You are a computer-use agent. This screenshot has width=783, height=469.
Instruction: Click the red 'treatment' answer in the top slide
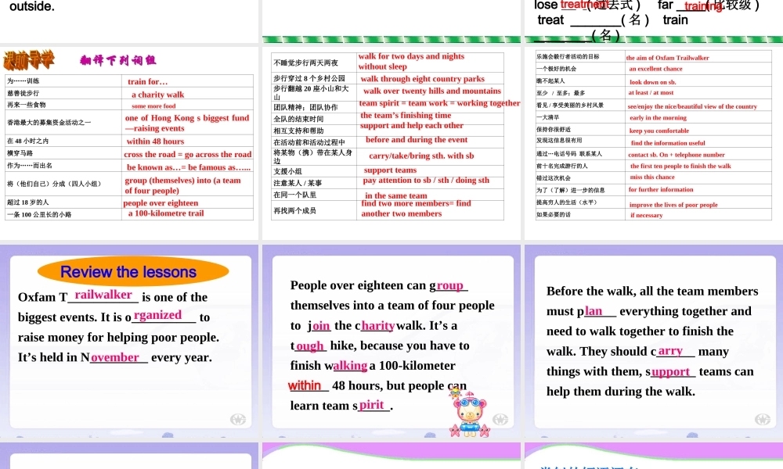click(584, 5)
